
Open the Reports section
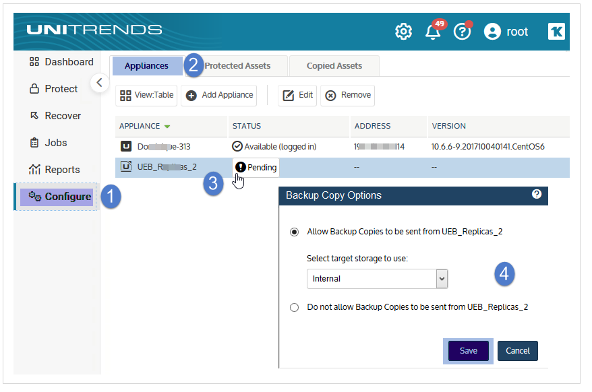[x=55, y=170]
